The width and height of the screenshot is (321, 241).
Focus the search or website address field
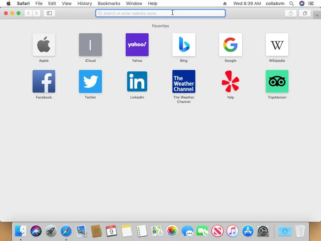coord(160,13)
